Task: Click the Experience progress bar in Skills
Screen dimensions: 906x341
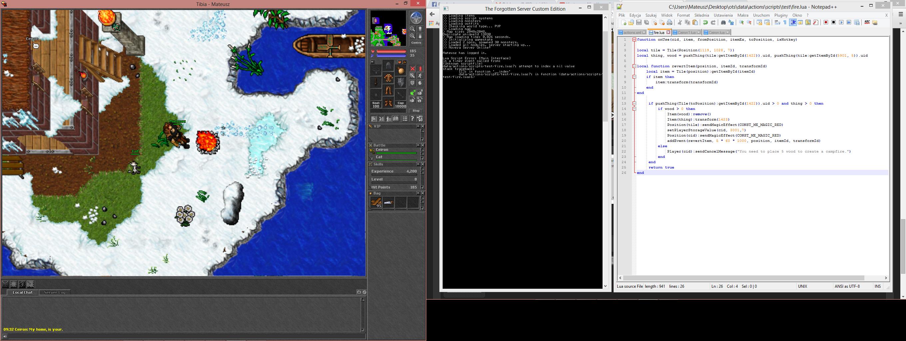Action: click(394, 175)
